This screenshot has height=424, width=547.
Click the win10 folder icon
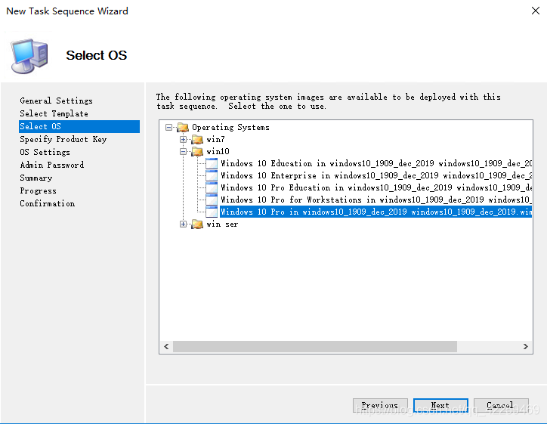(x=197, y=152)
